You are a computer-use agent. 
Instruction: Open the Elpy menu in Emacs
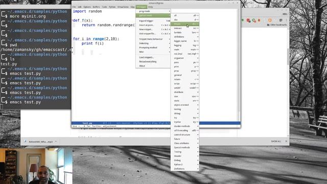click(132, 7)
